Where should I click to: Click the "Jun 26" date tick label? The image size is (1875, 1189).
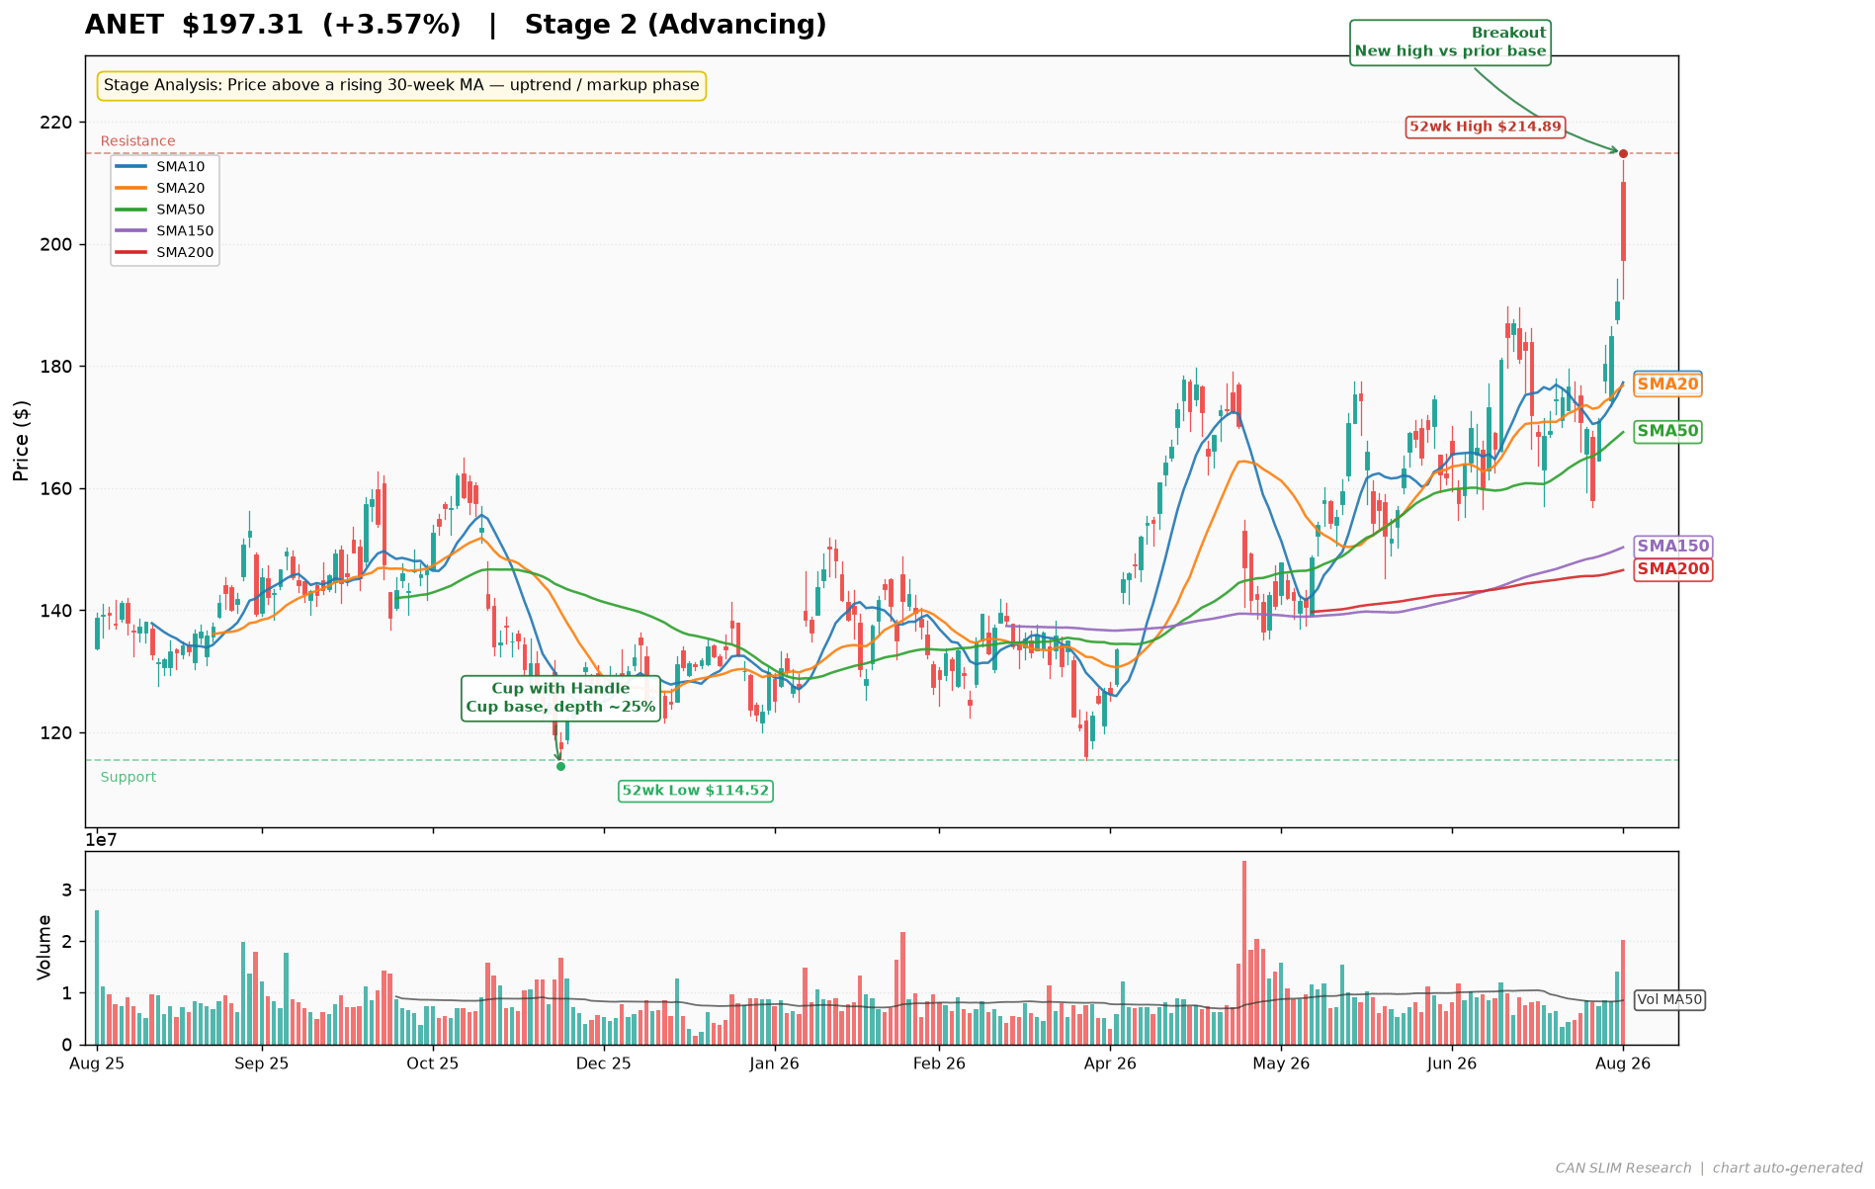click(x=1452, y=1064)
